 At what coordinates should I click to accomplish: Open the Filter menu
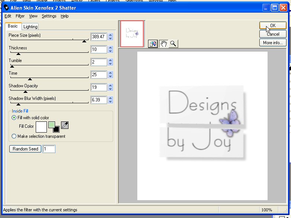tap(20, 16)
